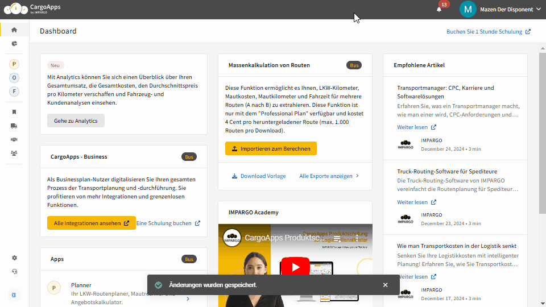This screenshot has height=307, width=546.
Task: Open the Mazen Der Disponent user dropdown
Action: pyautogui.click(x=510, y=10)
